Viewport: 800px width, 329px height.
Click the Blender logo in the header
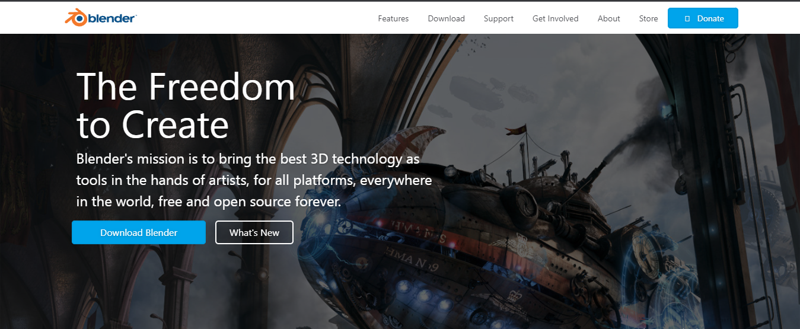[101, 18]
